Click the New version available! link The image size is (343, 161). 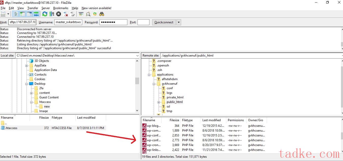[96, 8]
